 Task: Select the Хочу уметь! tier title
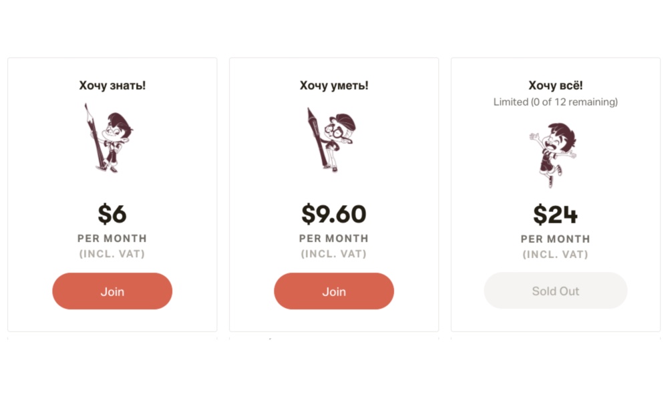click(x=334, y=86)
